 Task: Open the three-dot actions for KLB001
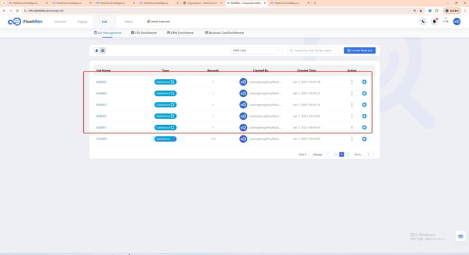click(x=352, y=127)
